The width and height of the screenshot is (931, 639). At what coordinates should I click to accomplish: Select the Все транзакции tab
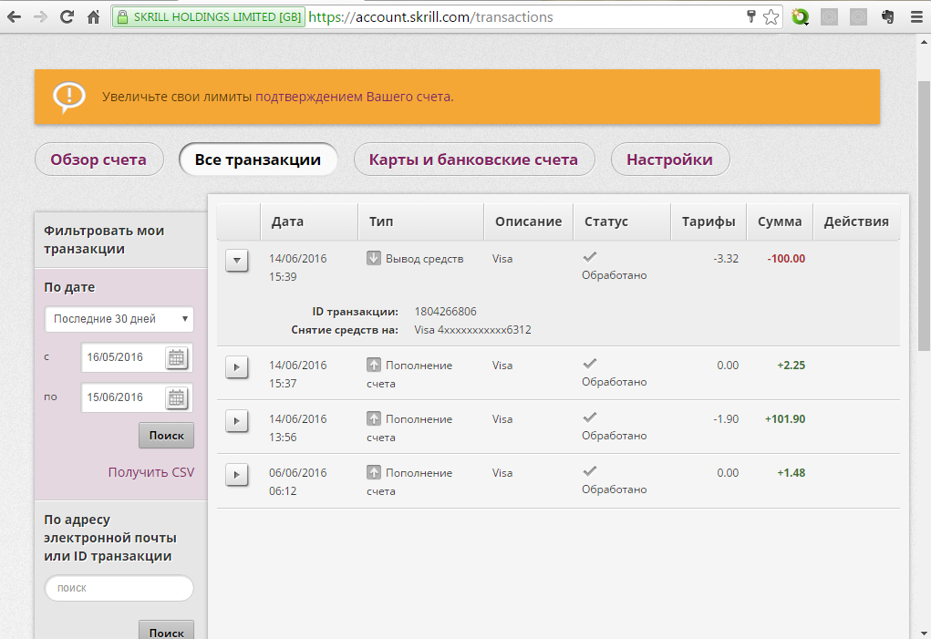(258, 159)
